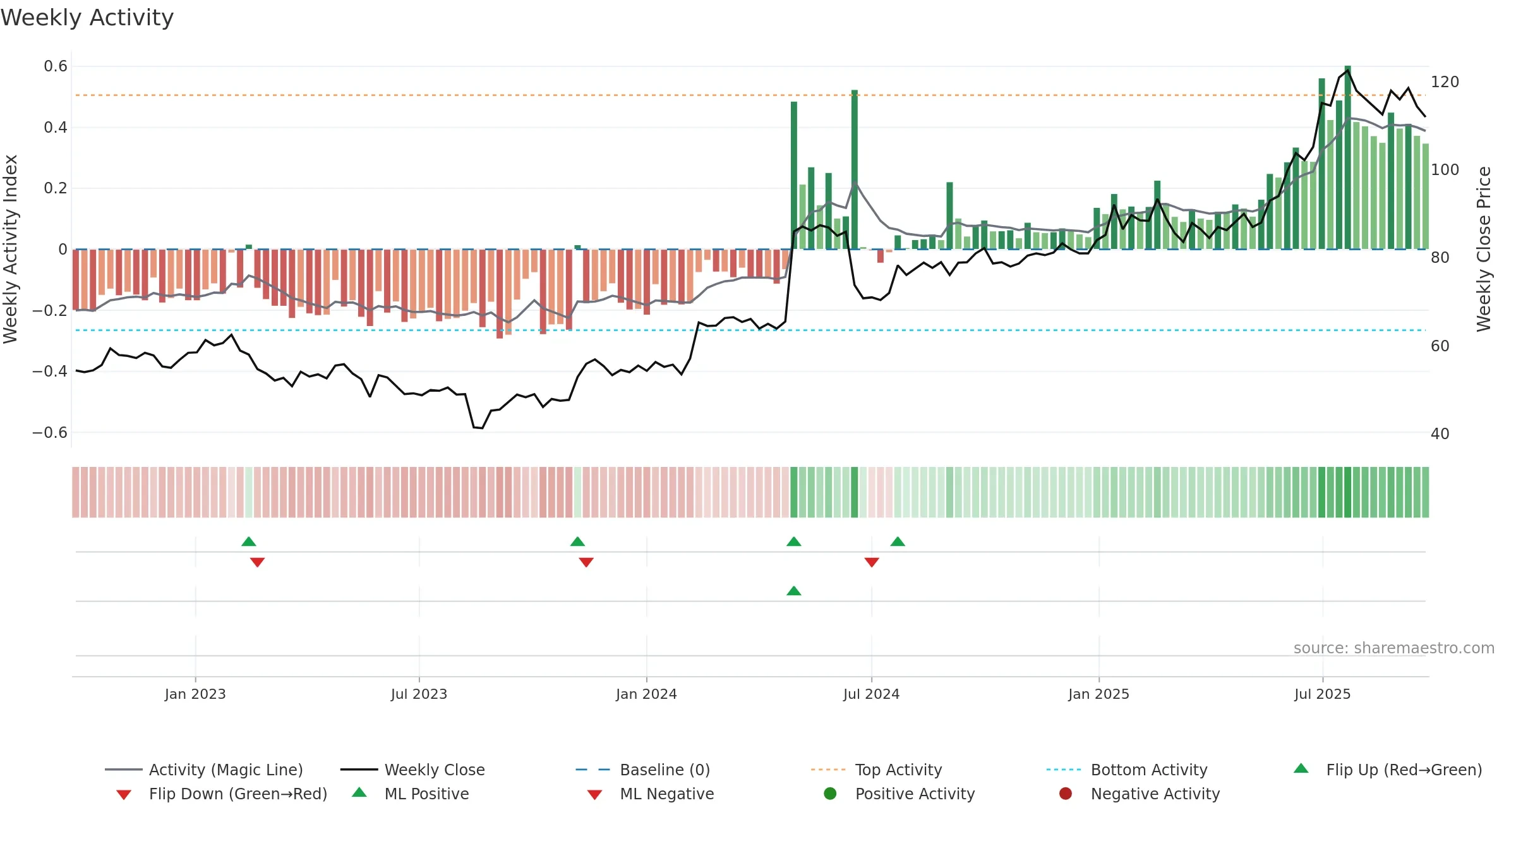This screenshot has height=853, width=1516.
Task: Click the 0.6 left axis tick label
Action: (56, 66)
